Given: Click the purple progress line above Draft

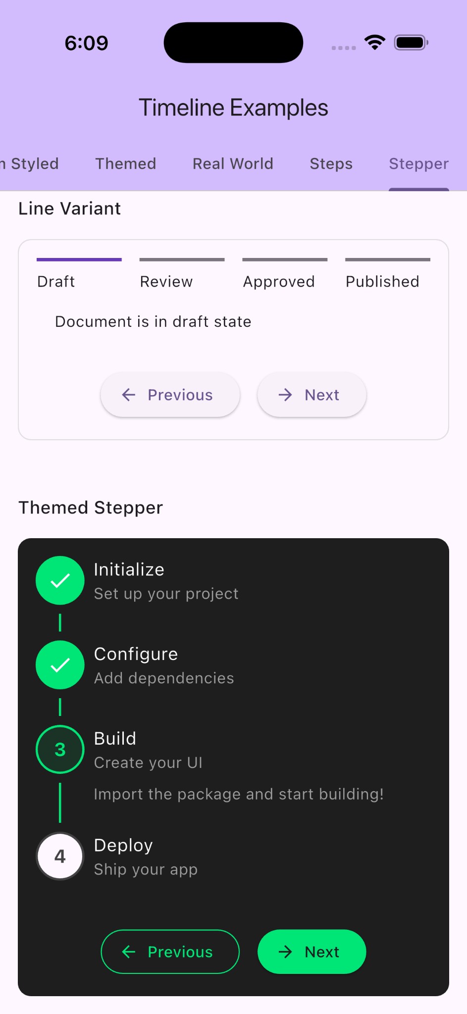Looking at the screenshot, I should coord(79,258).
